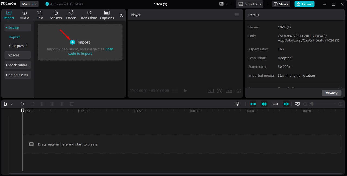The width and height of the screenshot is (347, 176).
Task: Open the Shortcuts panel
Action: (250, 4)
